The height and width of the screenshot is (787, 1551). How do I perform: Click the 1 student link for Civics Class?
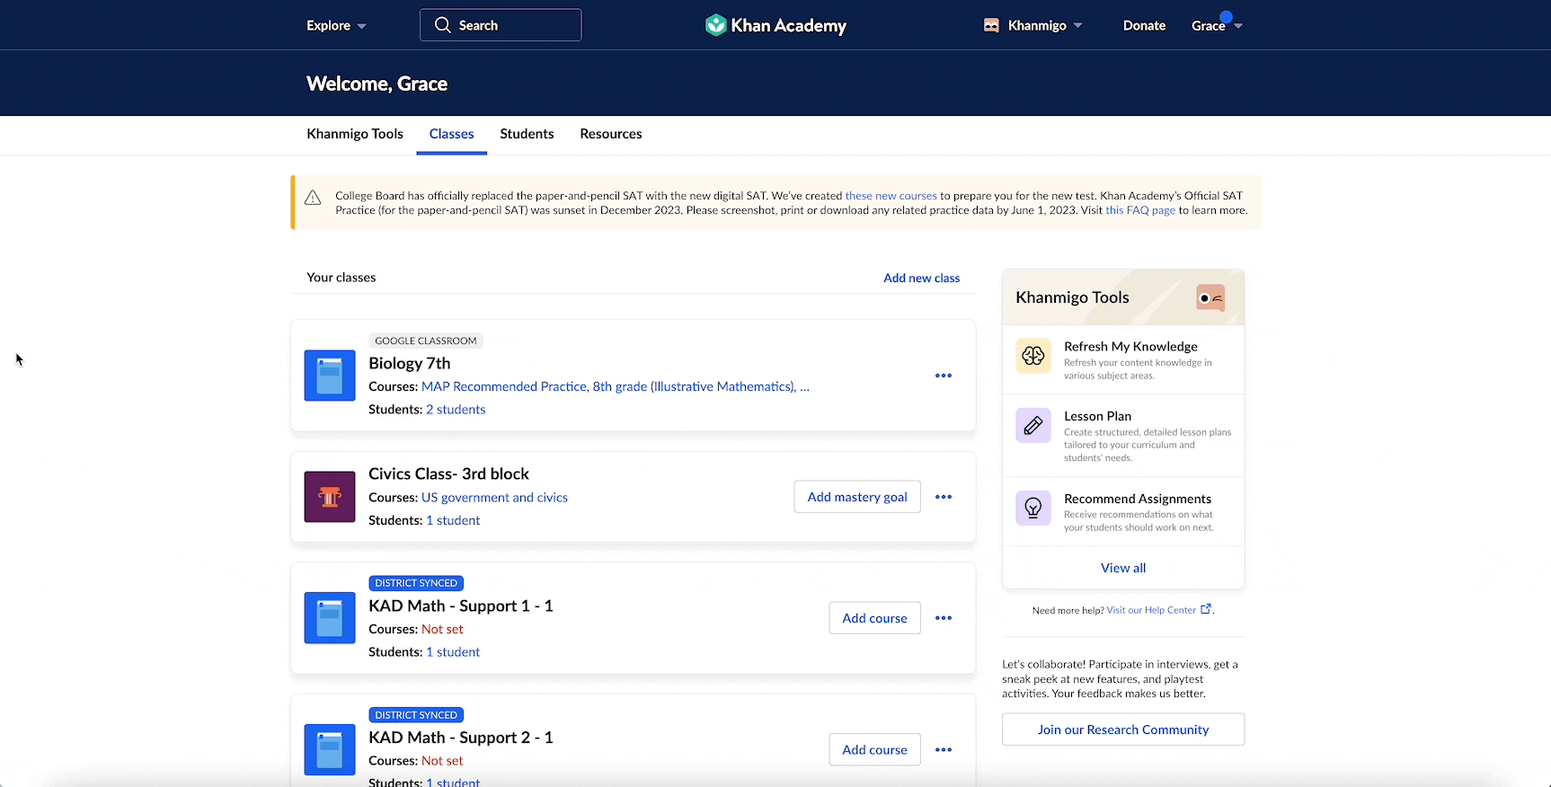tap(453, 520)
